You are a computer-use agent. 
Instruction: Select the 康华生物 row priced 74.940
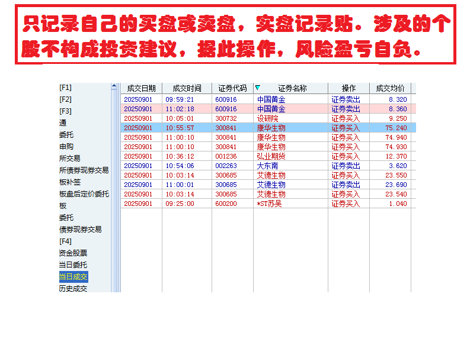[x=268, y=137]
